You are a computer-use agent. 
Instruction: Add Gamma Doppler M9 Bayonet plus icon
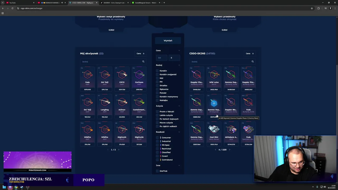[x=214, y=103]
